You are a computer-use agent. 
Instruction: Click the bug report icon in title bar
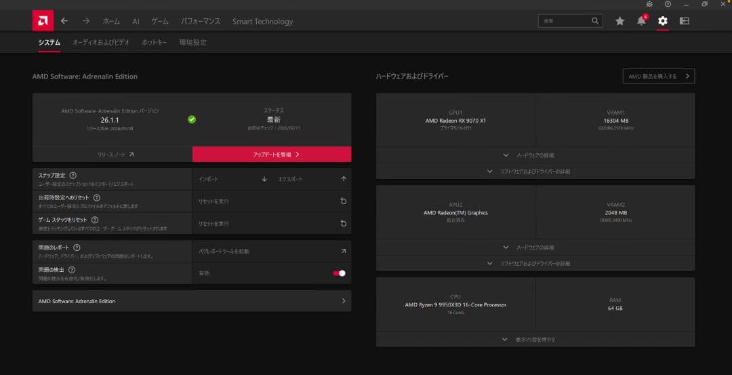coord(649,4)
